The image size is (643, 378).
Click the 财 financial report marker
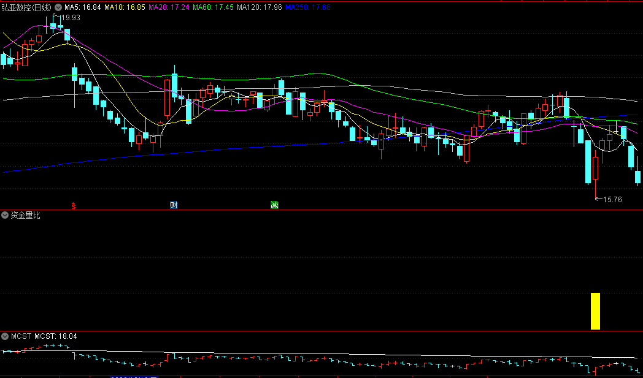174,205
